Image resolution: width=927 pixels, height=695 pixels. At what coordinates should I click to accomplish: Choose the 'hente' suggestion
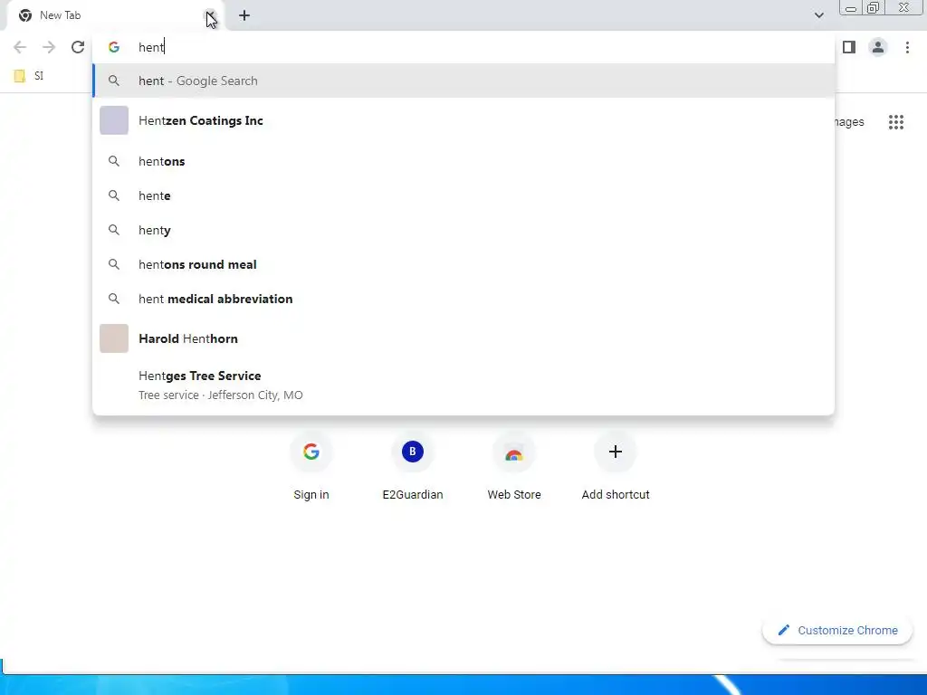coord(463,195)
